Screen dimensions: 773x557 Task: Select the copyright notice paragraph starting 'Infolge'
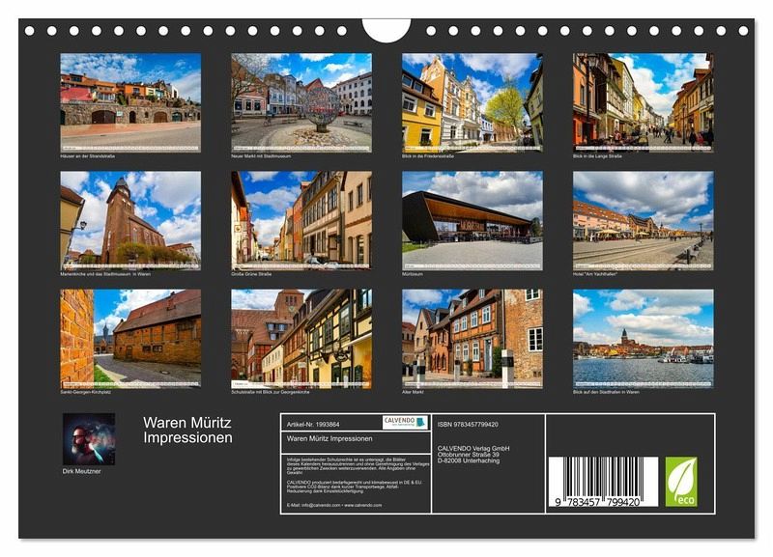click(x=358, y=465)
